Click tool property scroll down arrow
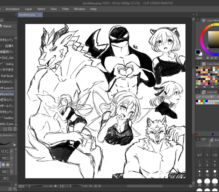The height and width of the screenshot is (192, 219). [16, 184]
